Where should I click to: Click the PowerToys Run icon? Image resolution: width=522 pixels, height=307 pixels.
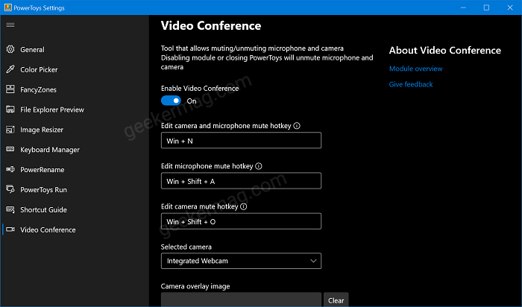tap(10, 189)
